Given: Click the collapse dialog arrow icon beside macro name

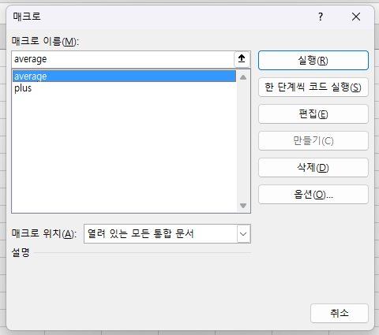Looking at the screenshot, I should click(x=242, y=59).
